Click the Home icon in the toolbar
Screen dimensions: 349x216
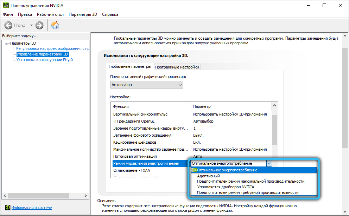pos(55,25)
